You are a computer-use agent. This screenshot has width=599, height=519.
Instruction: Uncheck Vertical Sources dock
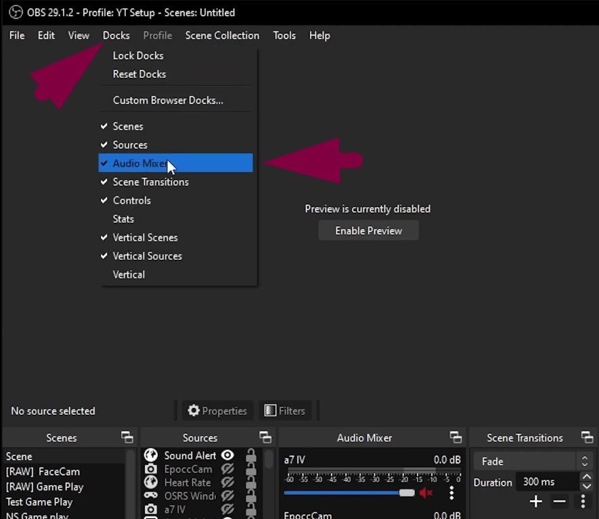(176, 256)
